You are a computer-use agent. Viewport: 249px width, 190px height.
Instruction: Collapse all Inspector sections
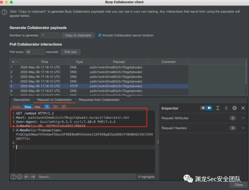tap(226, 108)
